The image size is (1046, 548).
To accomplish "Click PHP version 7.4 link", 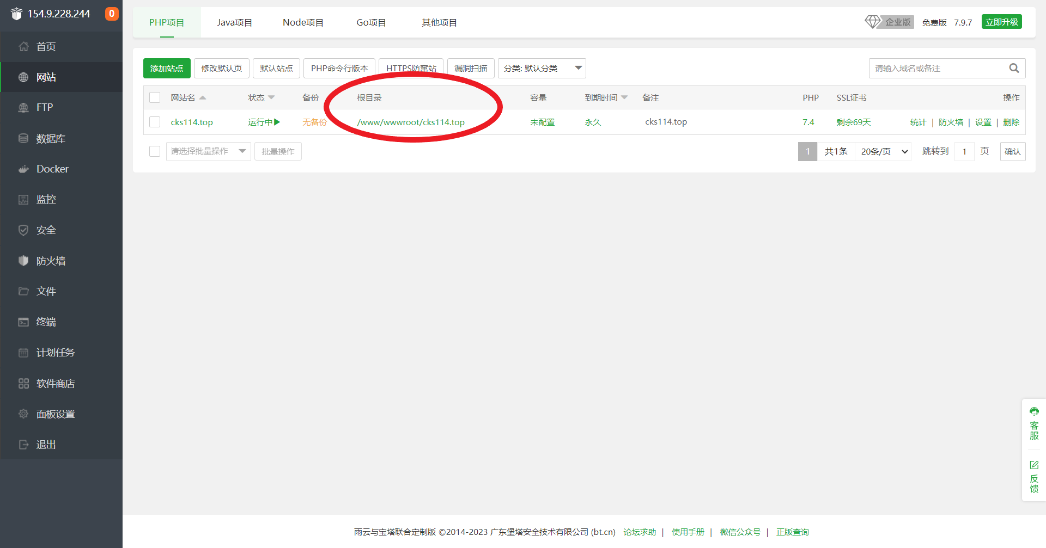I will 808,122.
